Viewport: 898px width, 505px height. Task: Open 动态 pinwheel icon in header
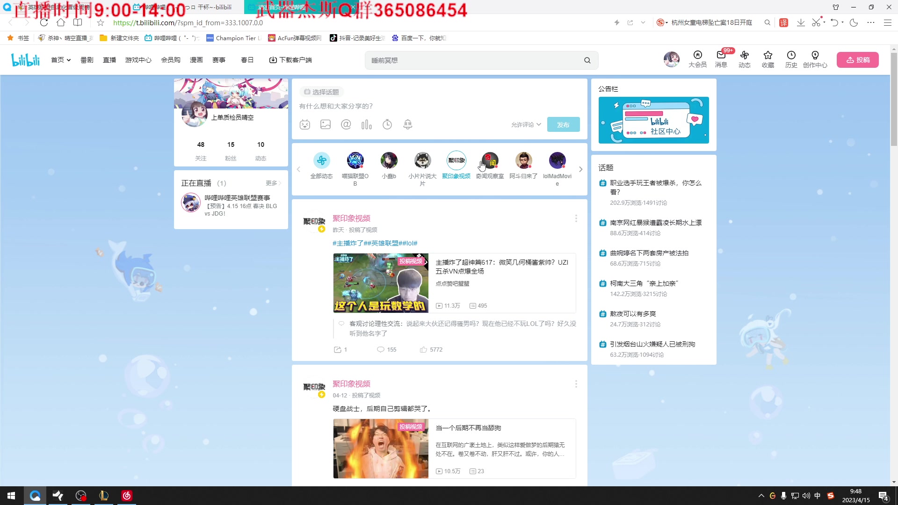tap(745, 59)
